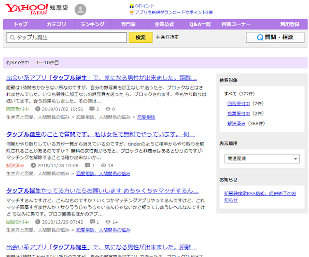Click the yellow 検索 button
The height and width of the screenshot is (257, 309).
click(x=140, y=38)
